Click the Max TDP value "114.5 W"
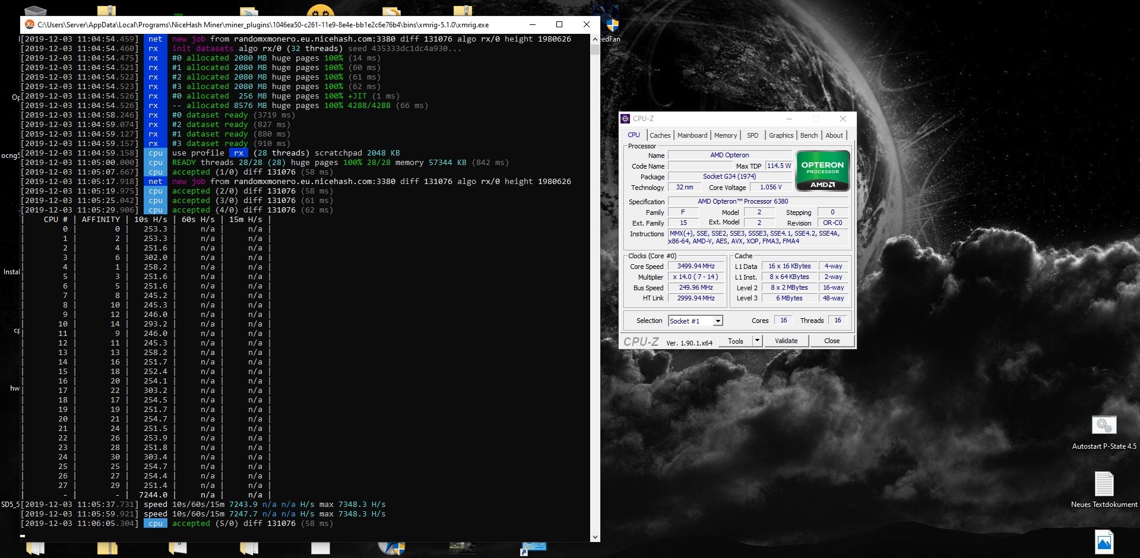This screenshot has height=558, width=1140. [779, 166]
